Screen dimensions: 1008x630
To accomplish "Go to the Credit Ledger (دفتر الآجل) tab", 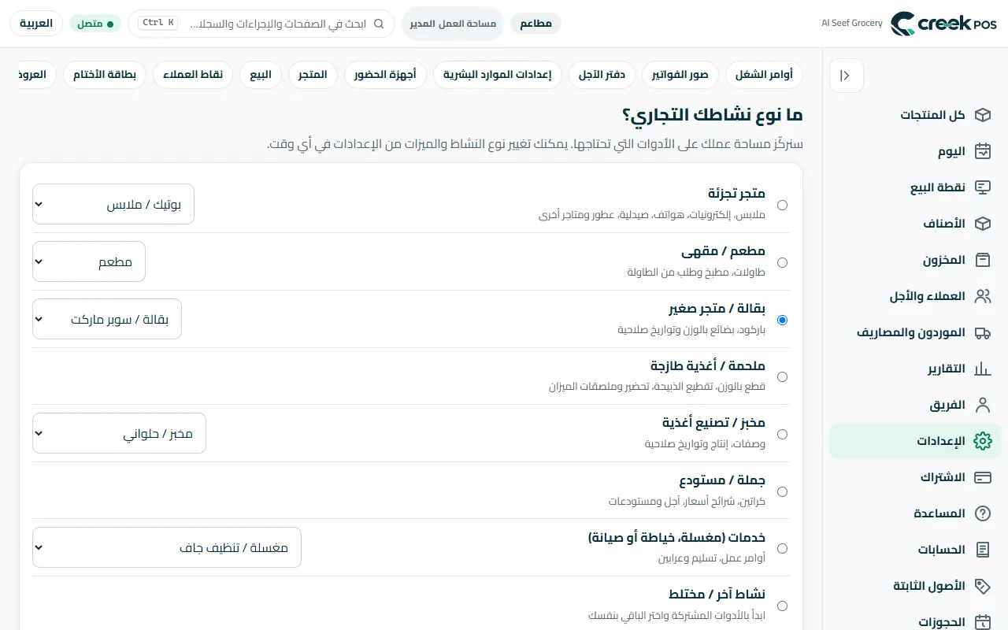I will [602, 75].
